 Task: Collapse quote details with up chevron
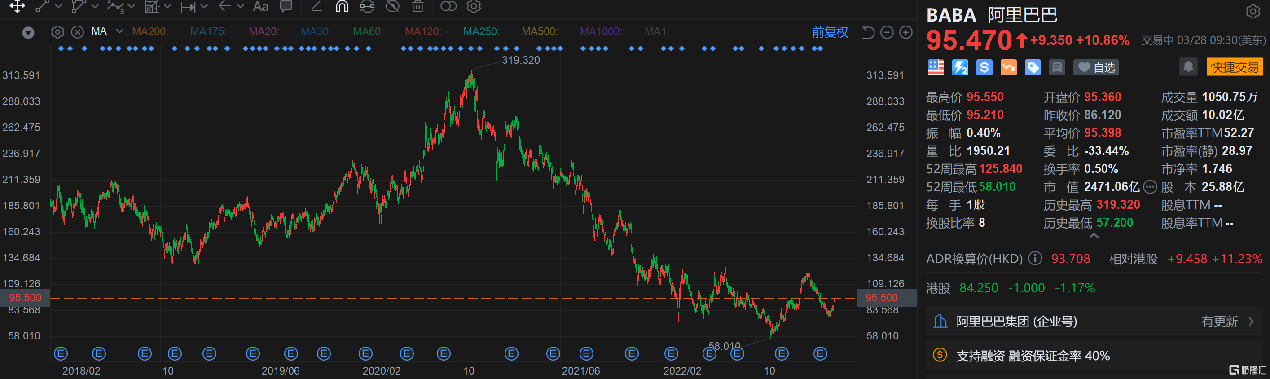click(x=1094, y=236)
